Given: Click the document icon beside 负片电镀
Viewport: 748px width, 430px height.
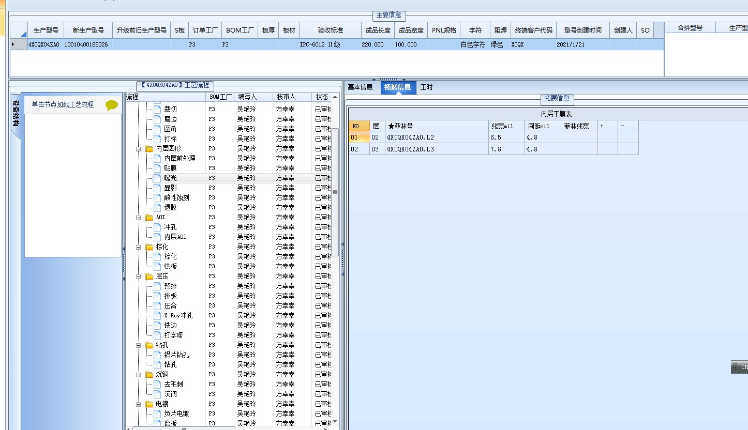Looking at the screenshot, I should [x=157, y=414].
